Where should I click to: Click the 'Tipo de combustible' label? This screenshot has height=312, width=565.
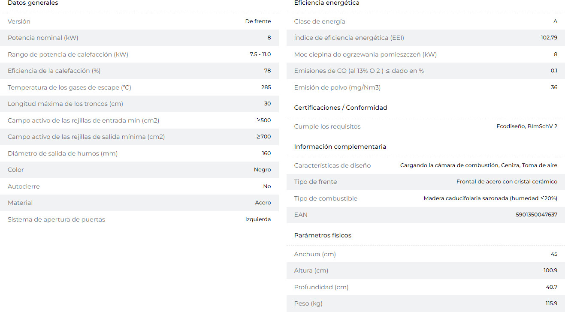326,198
